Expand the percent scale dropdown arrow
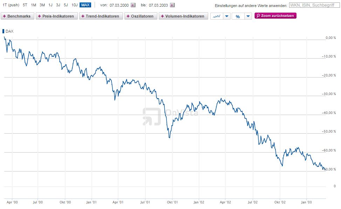 point(248,16)
